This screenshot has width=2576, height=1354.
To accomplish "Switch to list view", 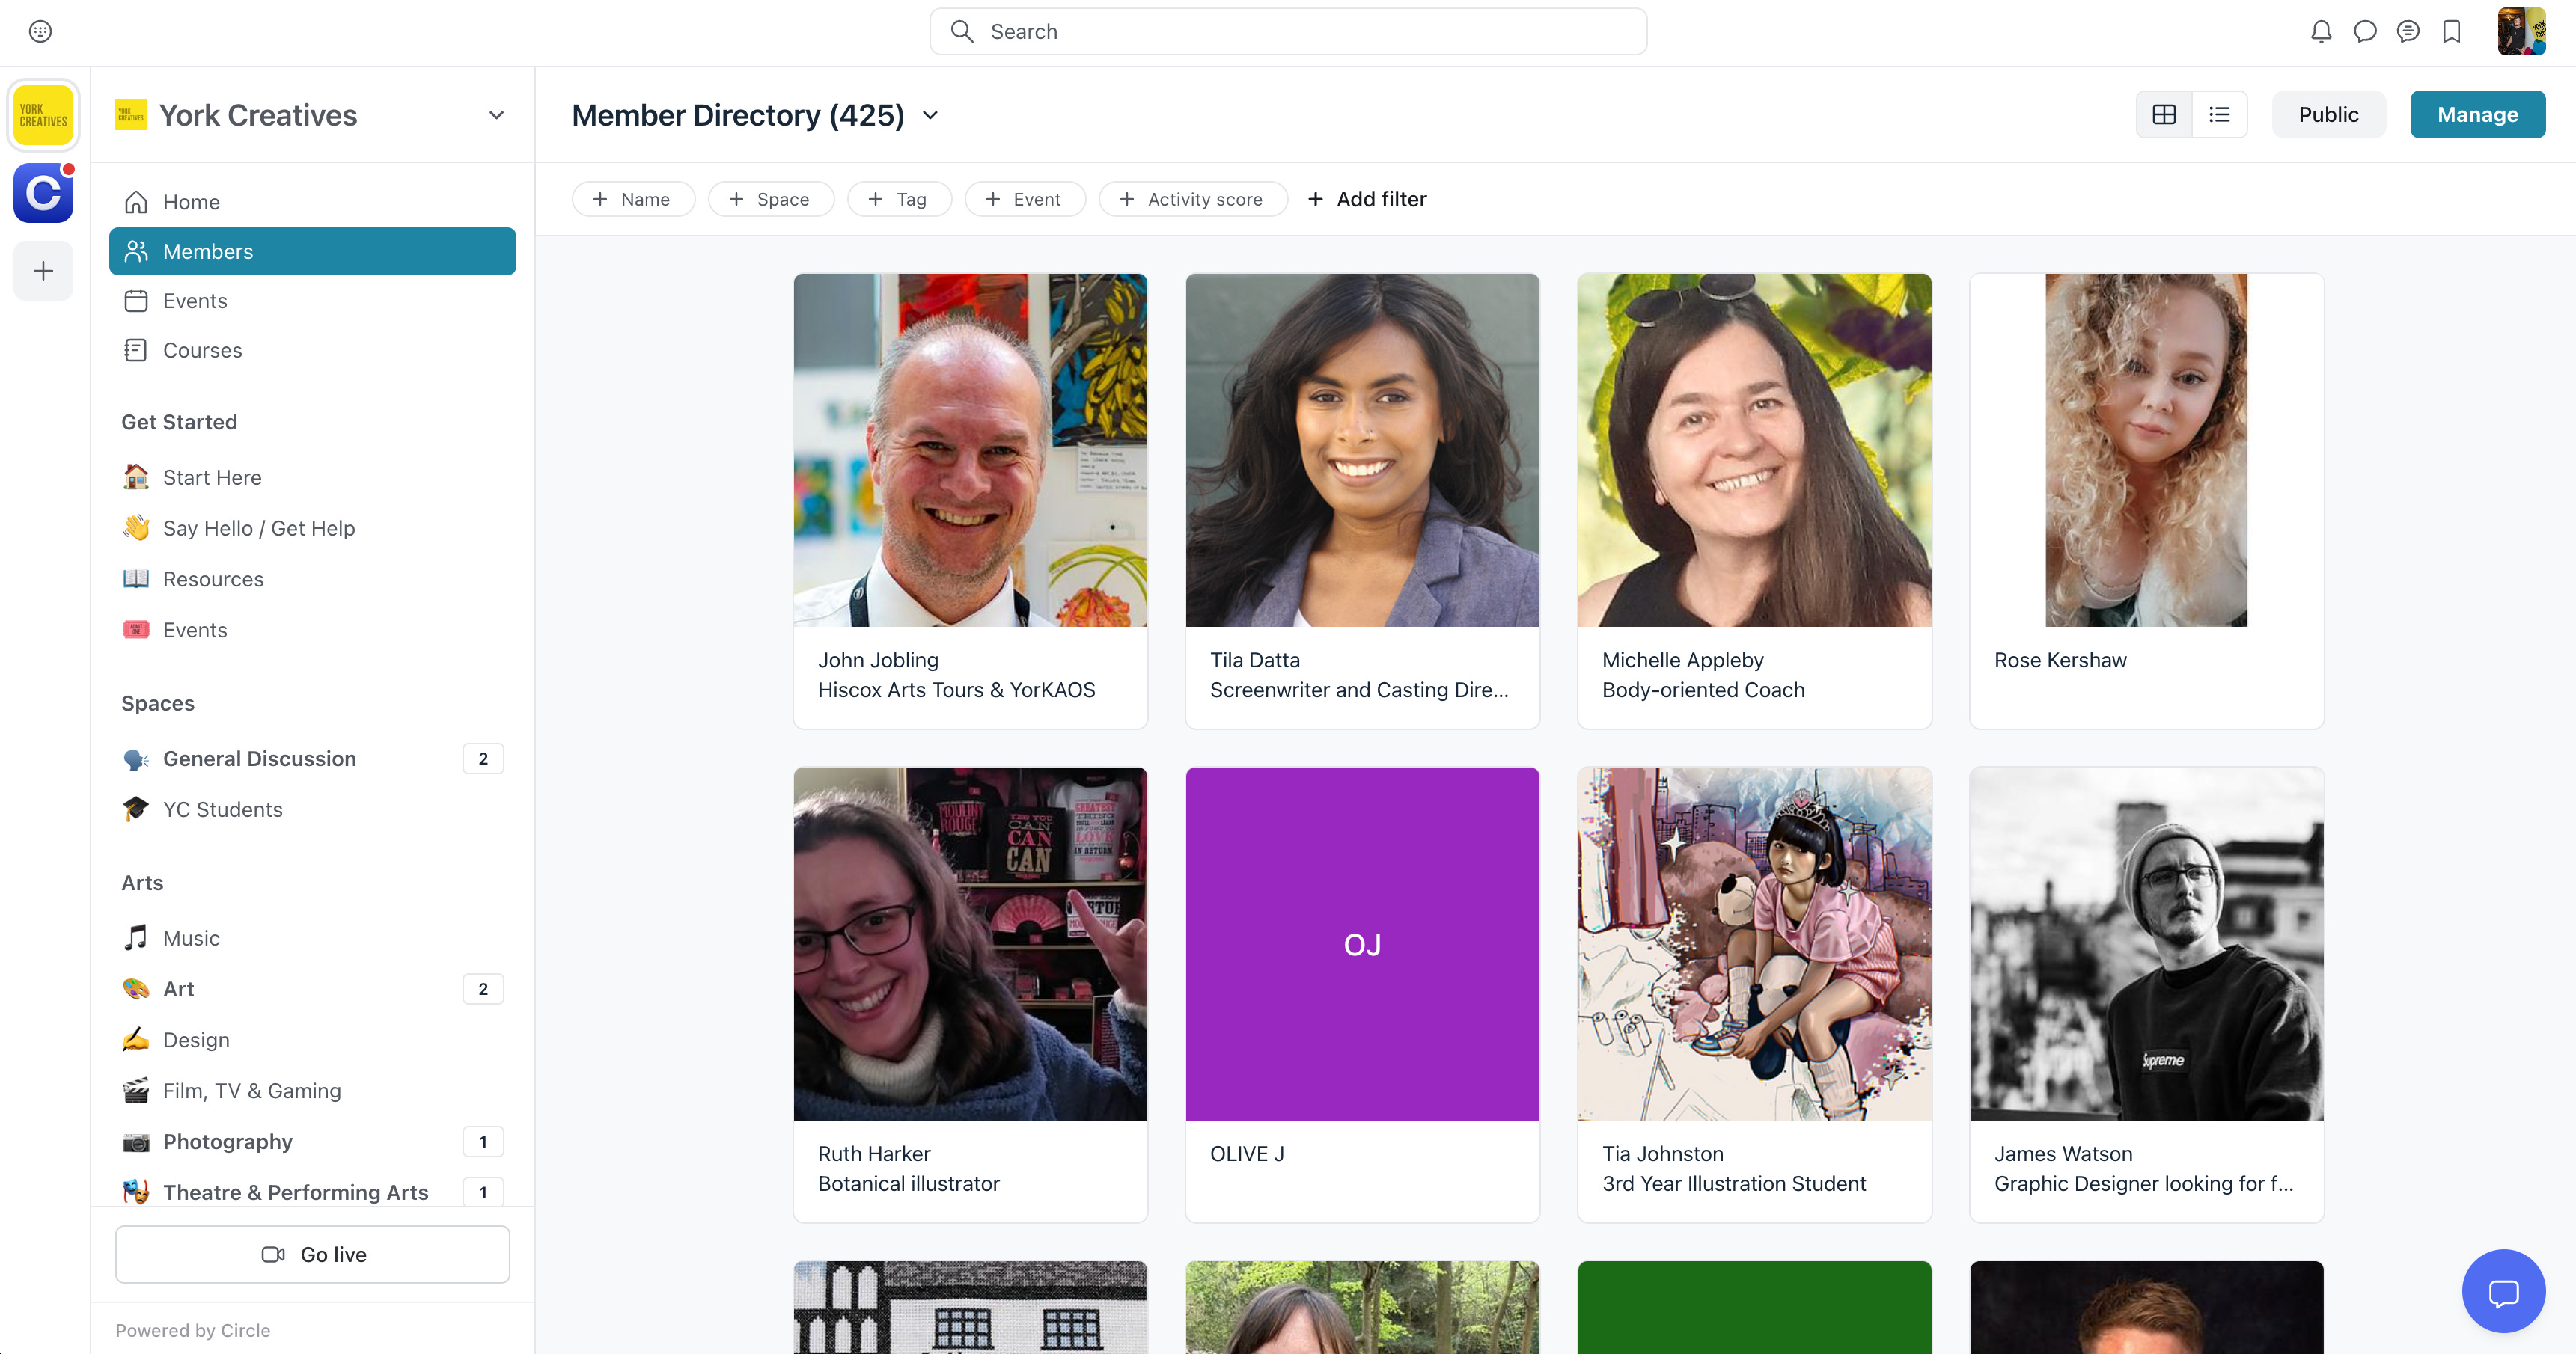I will [2219, 115].
